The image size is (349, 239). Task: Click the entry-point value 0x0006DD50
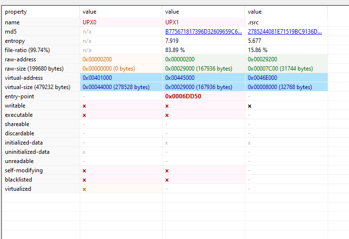(184, 96)
